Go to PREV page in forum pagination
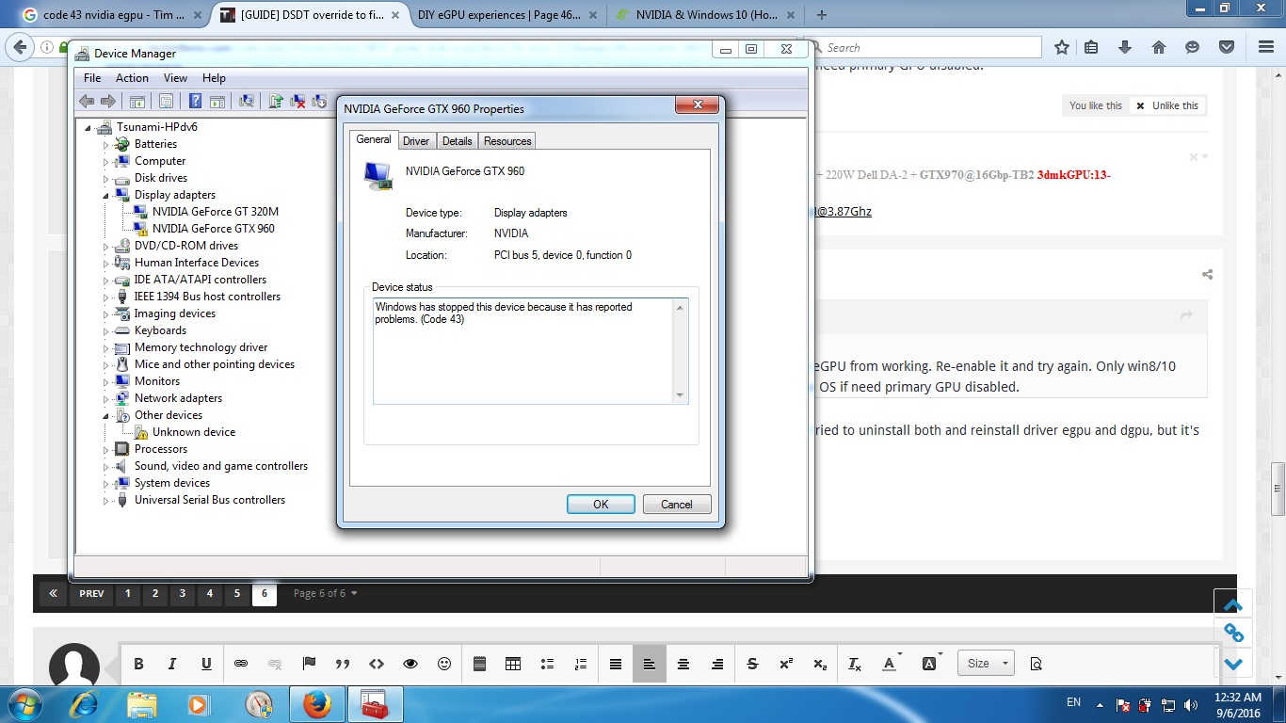The image size is (1286, 723). [91, 594]
